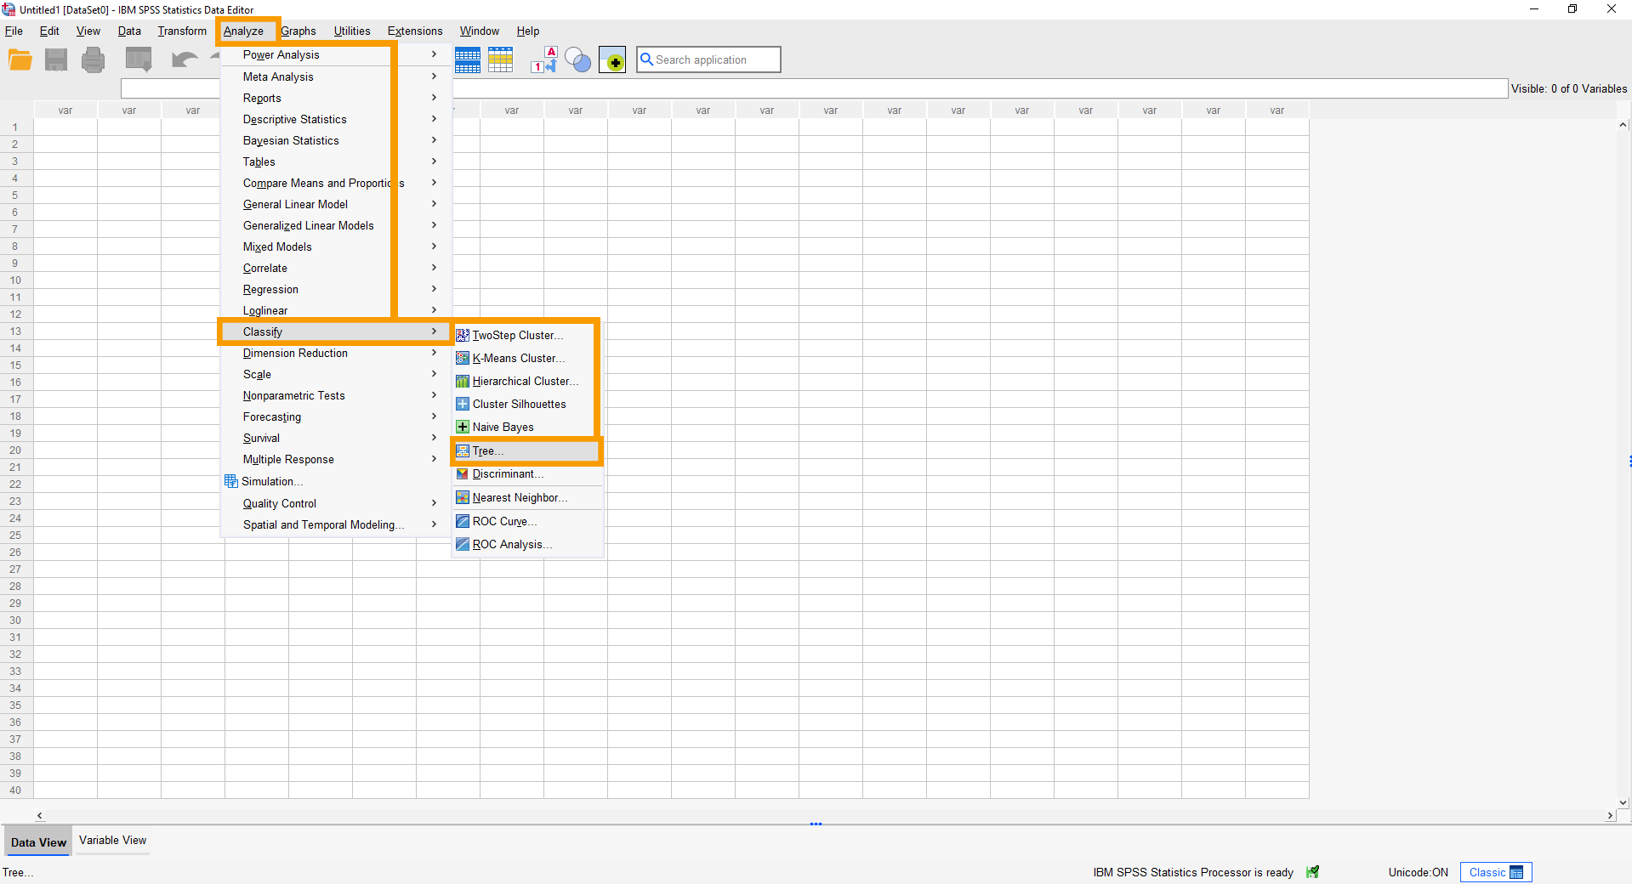Click the Open data document folder icon
Viewport: 1632px width, 884px height.
point(20,59)
